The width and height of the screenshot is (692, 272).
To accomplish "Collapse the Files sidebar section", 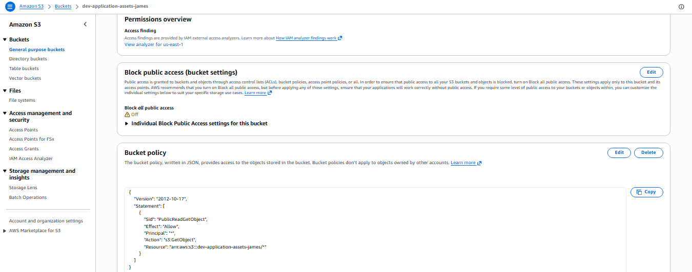I will (x=5, y=90).
